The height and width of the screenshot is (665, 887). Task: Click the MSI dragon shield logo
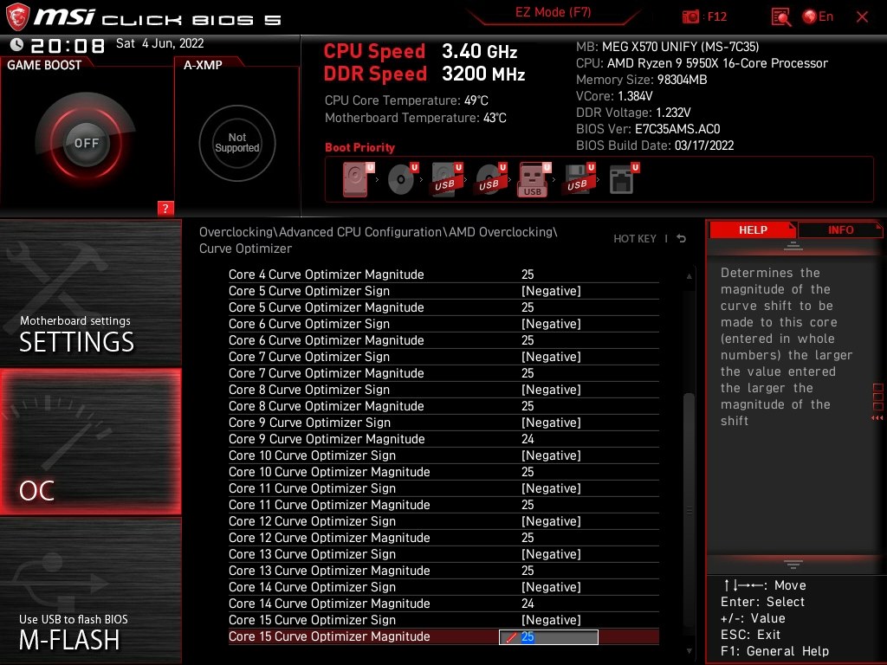click(17, 17)
